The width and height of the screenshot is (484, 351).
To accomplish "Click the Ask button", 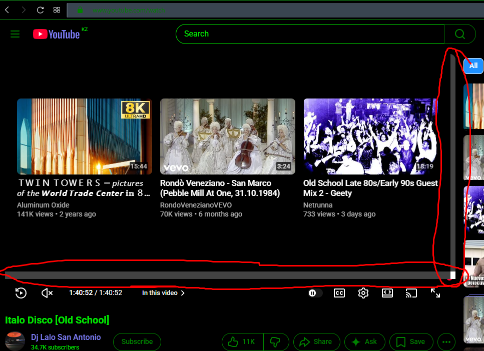I will tap(364, 341).
